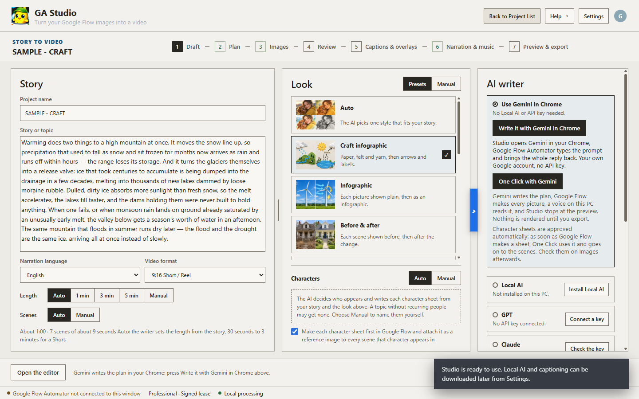Set Characters to Manual

coord(446,278)
